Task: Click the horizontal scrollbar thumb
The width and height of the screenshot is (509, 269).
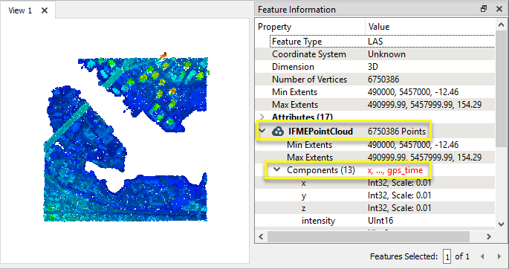Action: pos(368,237)
